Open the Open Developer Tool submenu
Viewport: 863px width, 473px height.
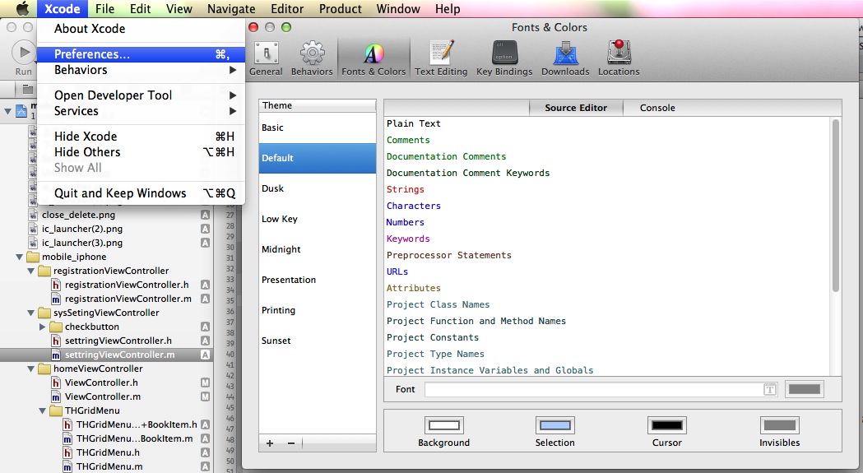[142, 95]
